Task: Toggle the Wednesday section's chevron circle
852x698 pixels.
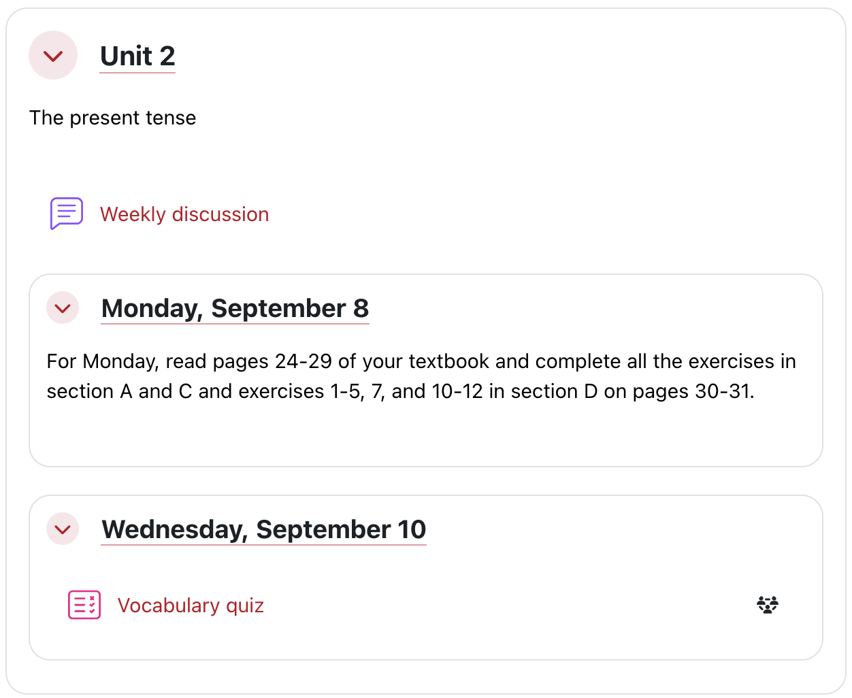Action: click(62, 529)
